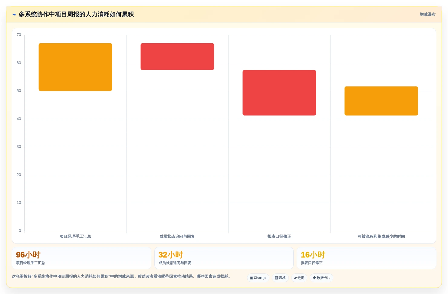This screenshot has height=294, width=448.
Task: Click x-axis label 报表口径修正
Action: [279, 237]
